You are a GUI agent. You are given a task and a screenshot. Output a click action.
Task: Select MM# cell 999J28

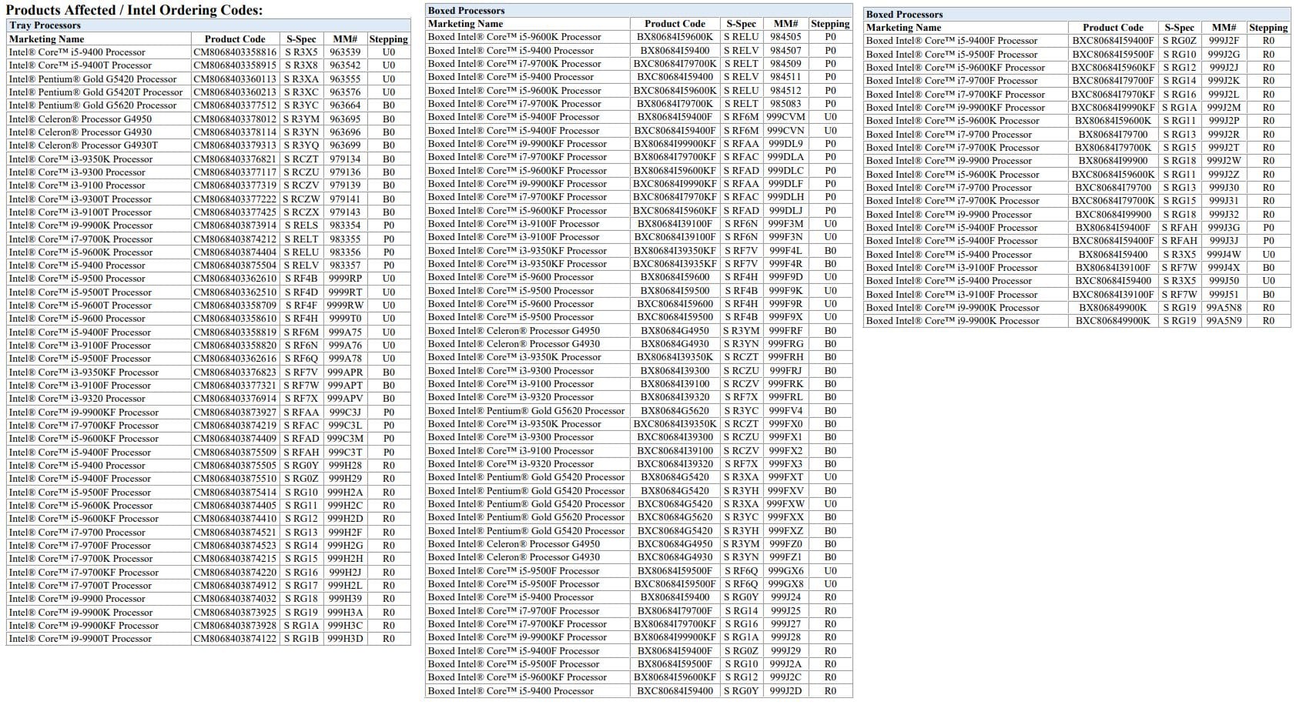pyautogui.click(x=785, y=637)
